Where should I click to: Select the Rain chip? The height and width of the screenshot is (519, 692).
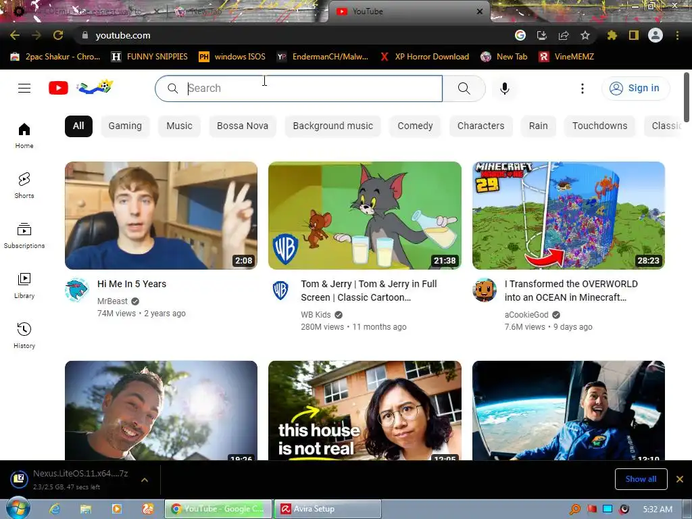(x=539, y=126)
